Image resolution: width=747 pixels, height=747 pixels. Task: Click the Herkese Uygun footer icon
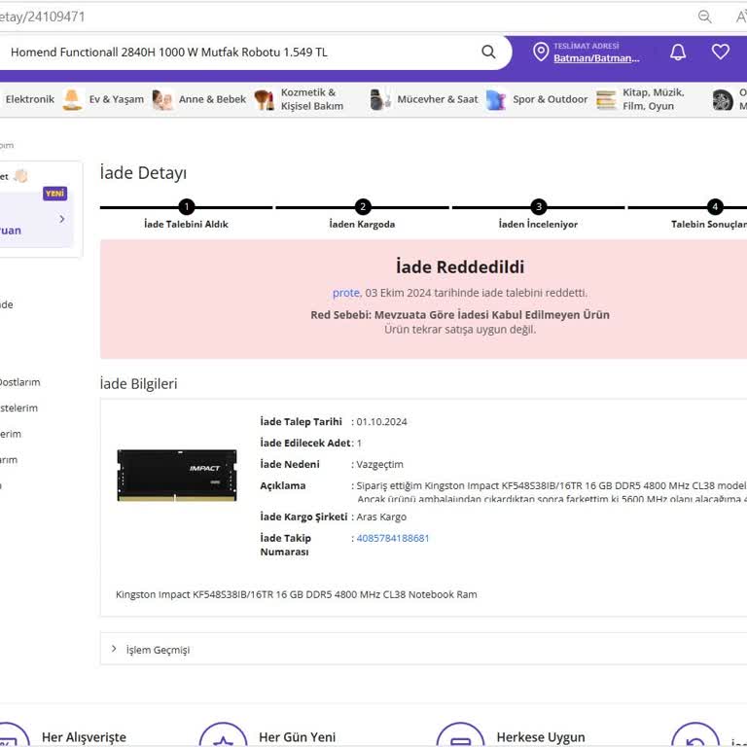click(x=460, y=736)
